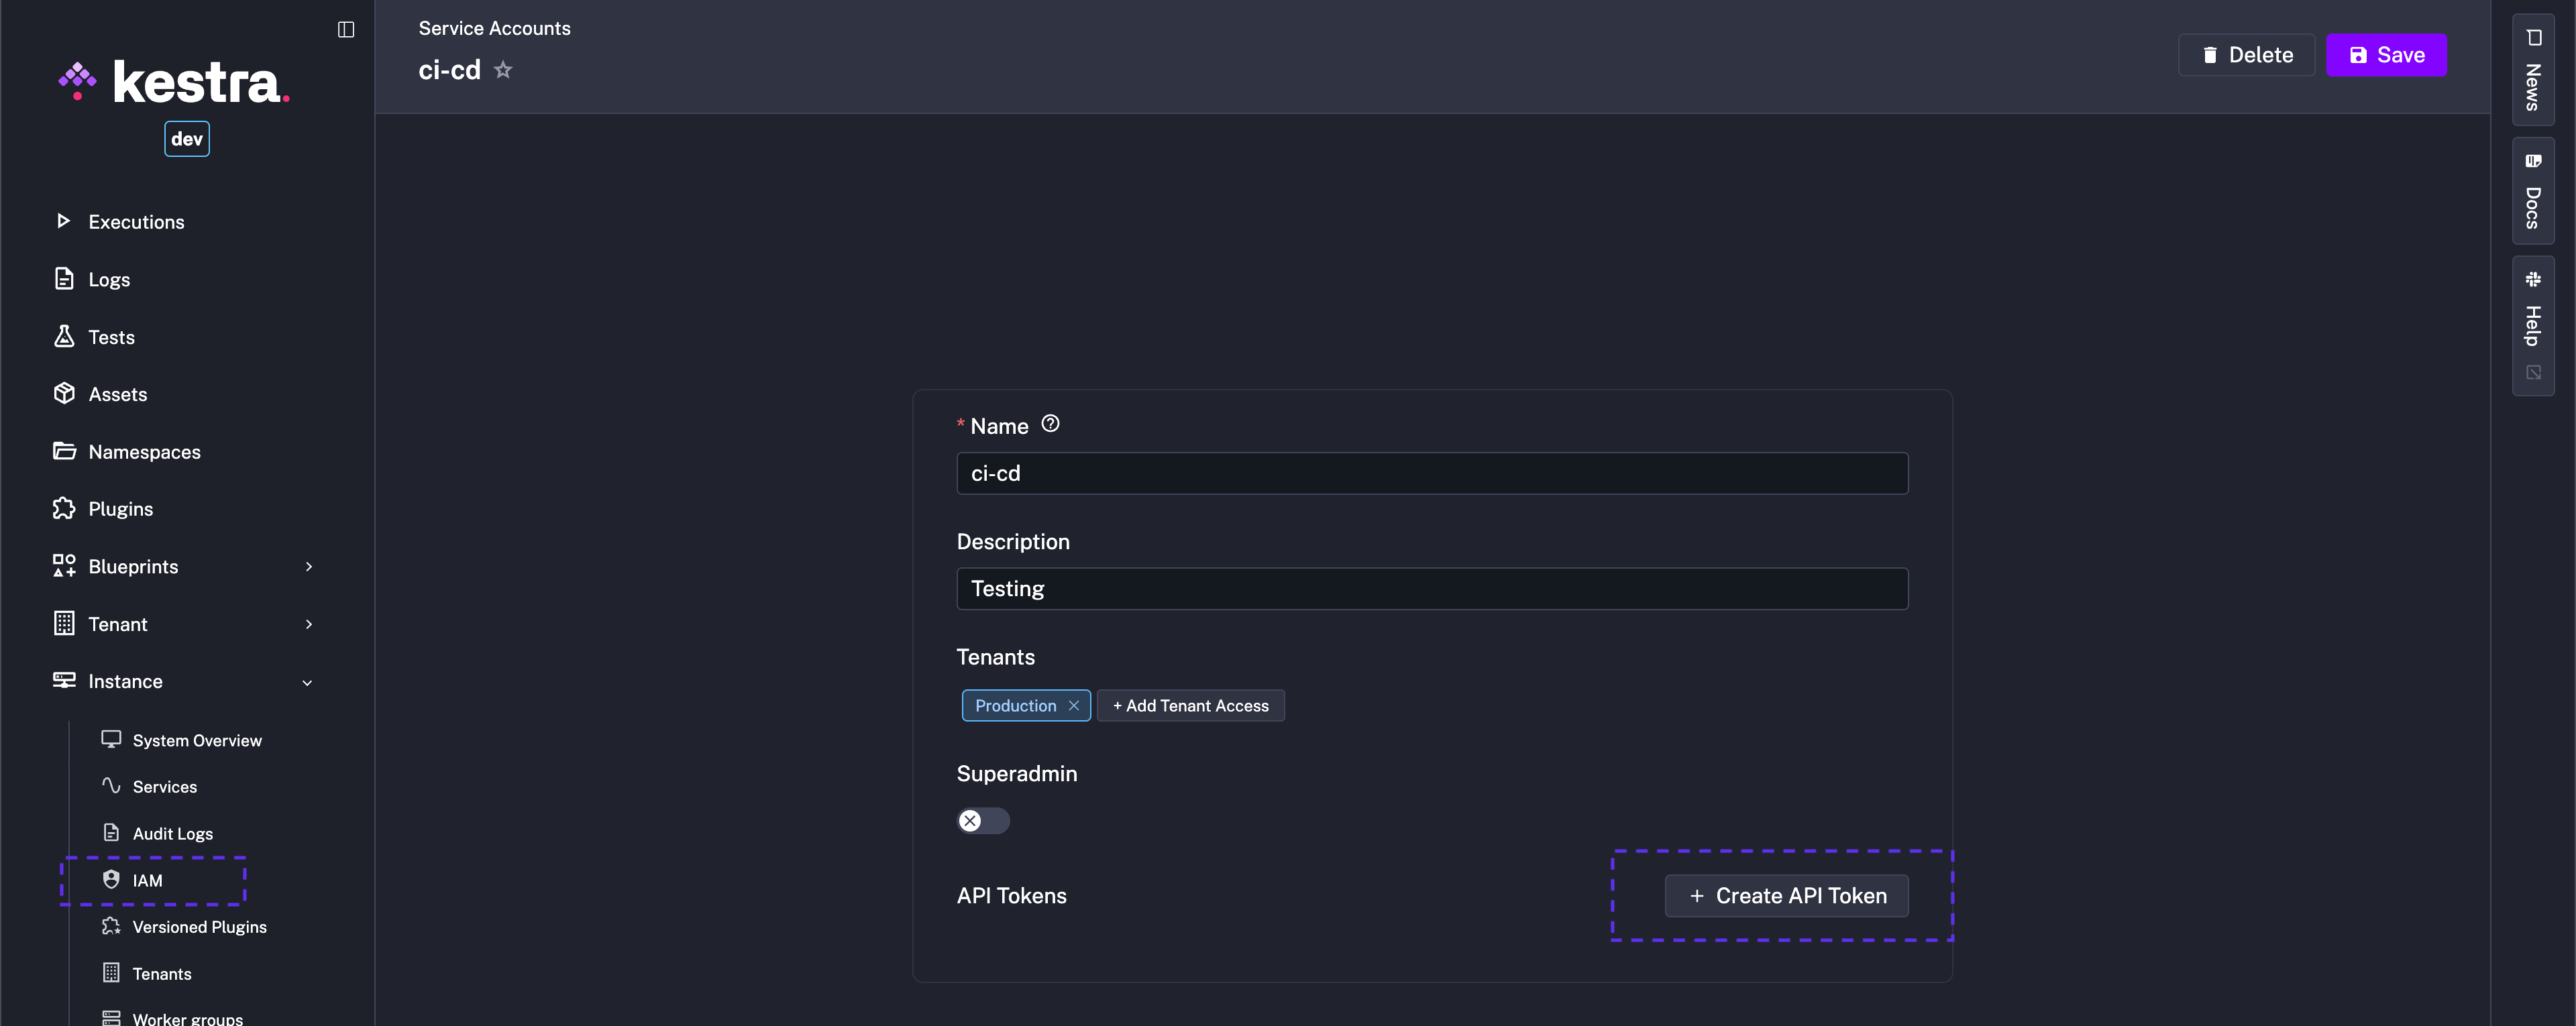Expand the Tenant menu
The width and height of the screenshot is (2576, 1026).
(x=308, y=623)
